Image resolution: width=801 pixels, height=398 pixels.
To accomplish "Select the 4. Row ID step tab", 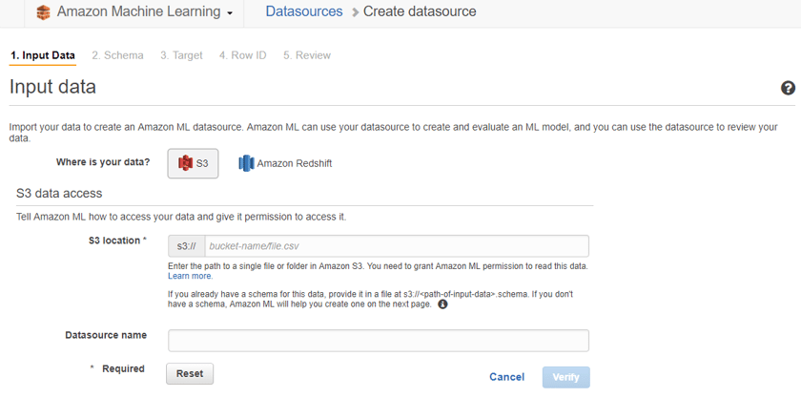I will [x=242, y=55].
